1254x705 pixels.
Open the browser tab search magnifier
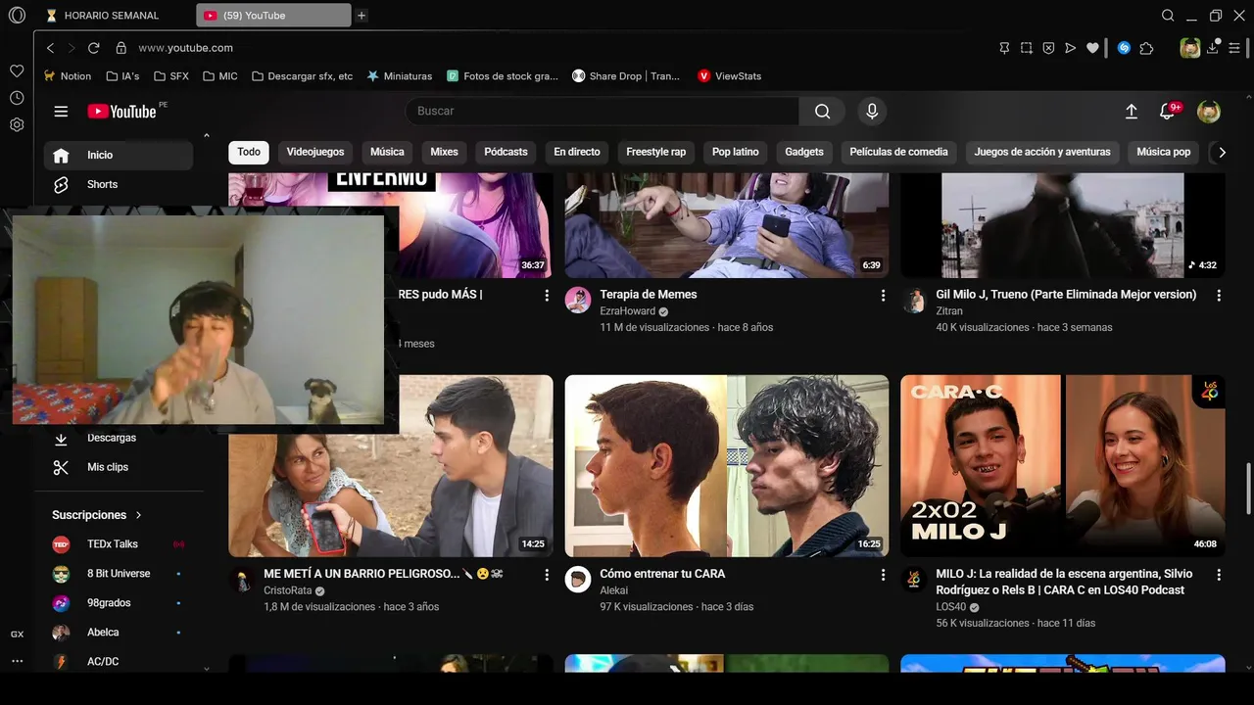point(1168,16)
